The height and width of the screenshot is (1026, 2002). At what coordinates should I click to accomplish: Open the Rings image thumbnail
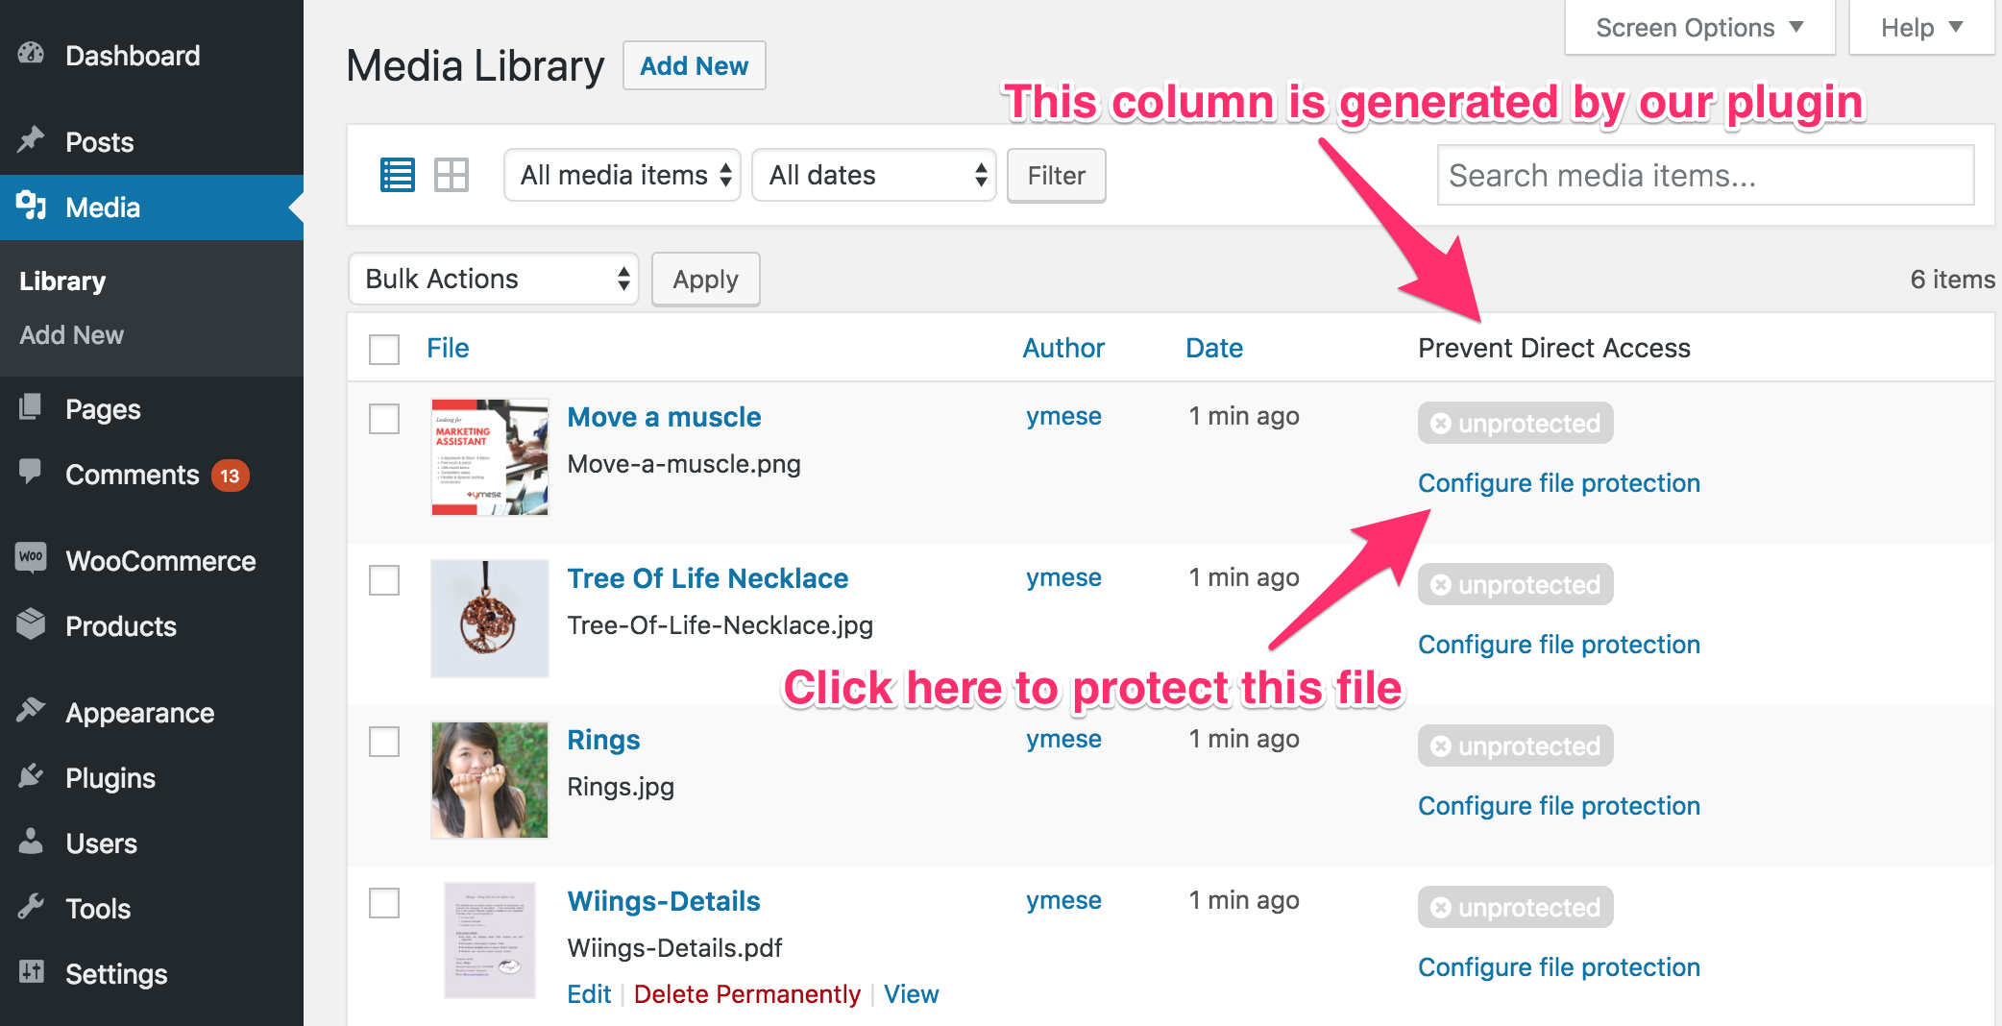[489, 780]
